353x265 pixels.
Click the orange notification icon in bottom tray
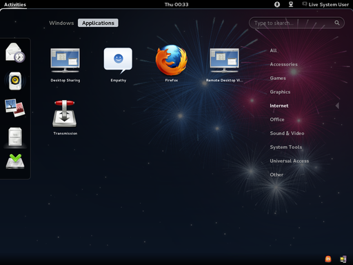[328, 259]
